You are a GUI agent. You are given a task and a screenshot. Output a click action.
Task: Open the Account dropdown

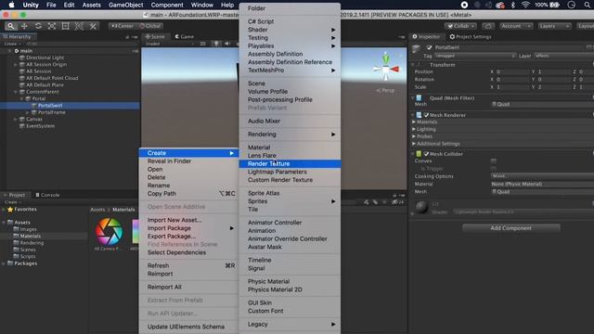[x=516, y=26]
